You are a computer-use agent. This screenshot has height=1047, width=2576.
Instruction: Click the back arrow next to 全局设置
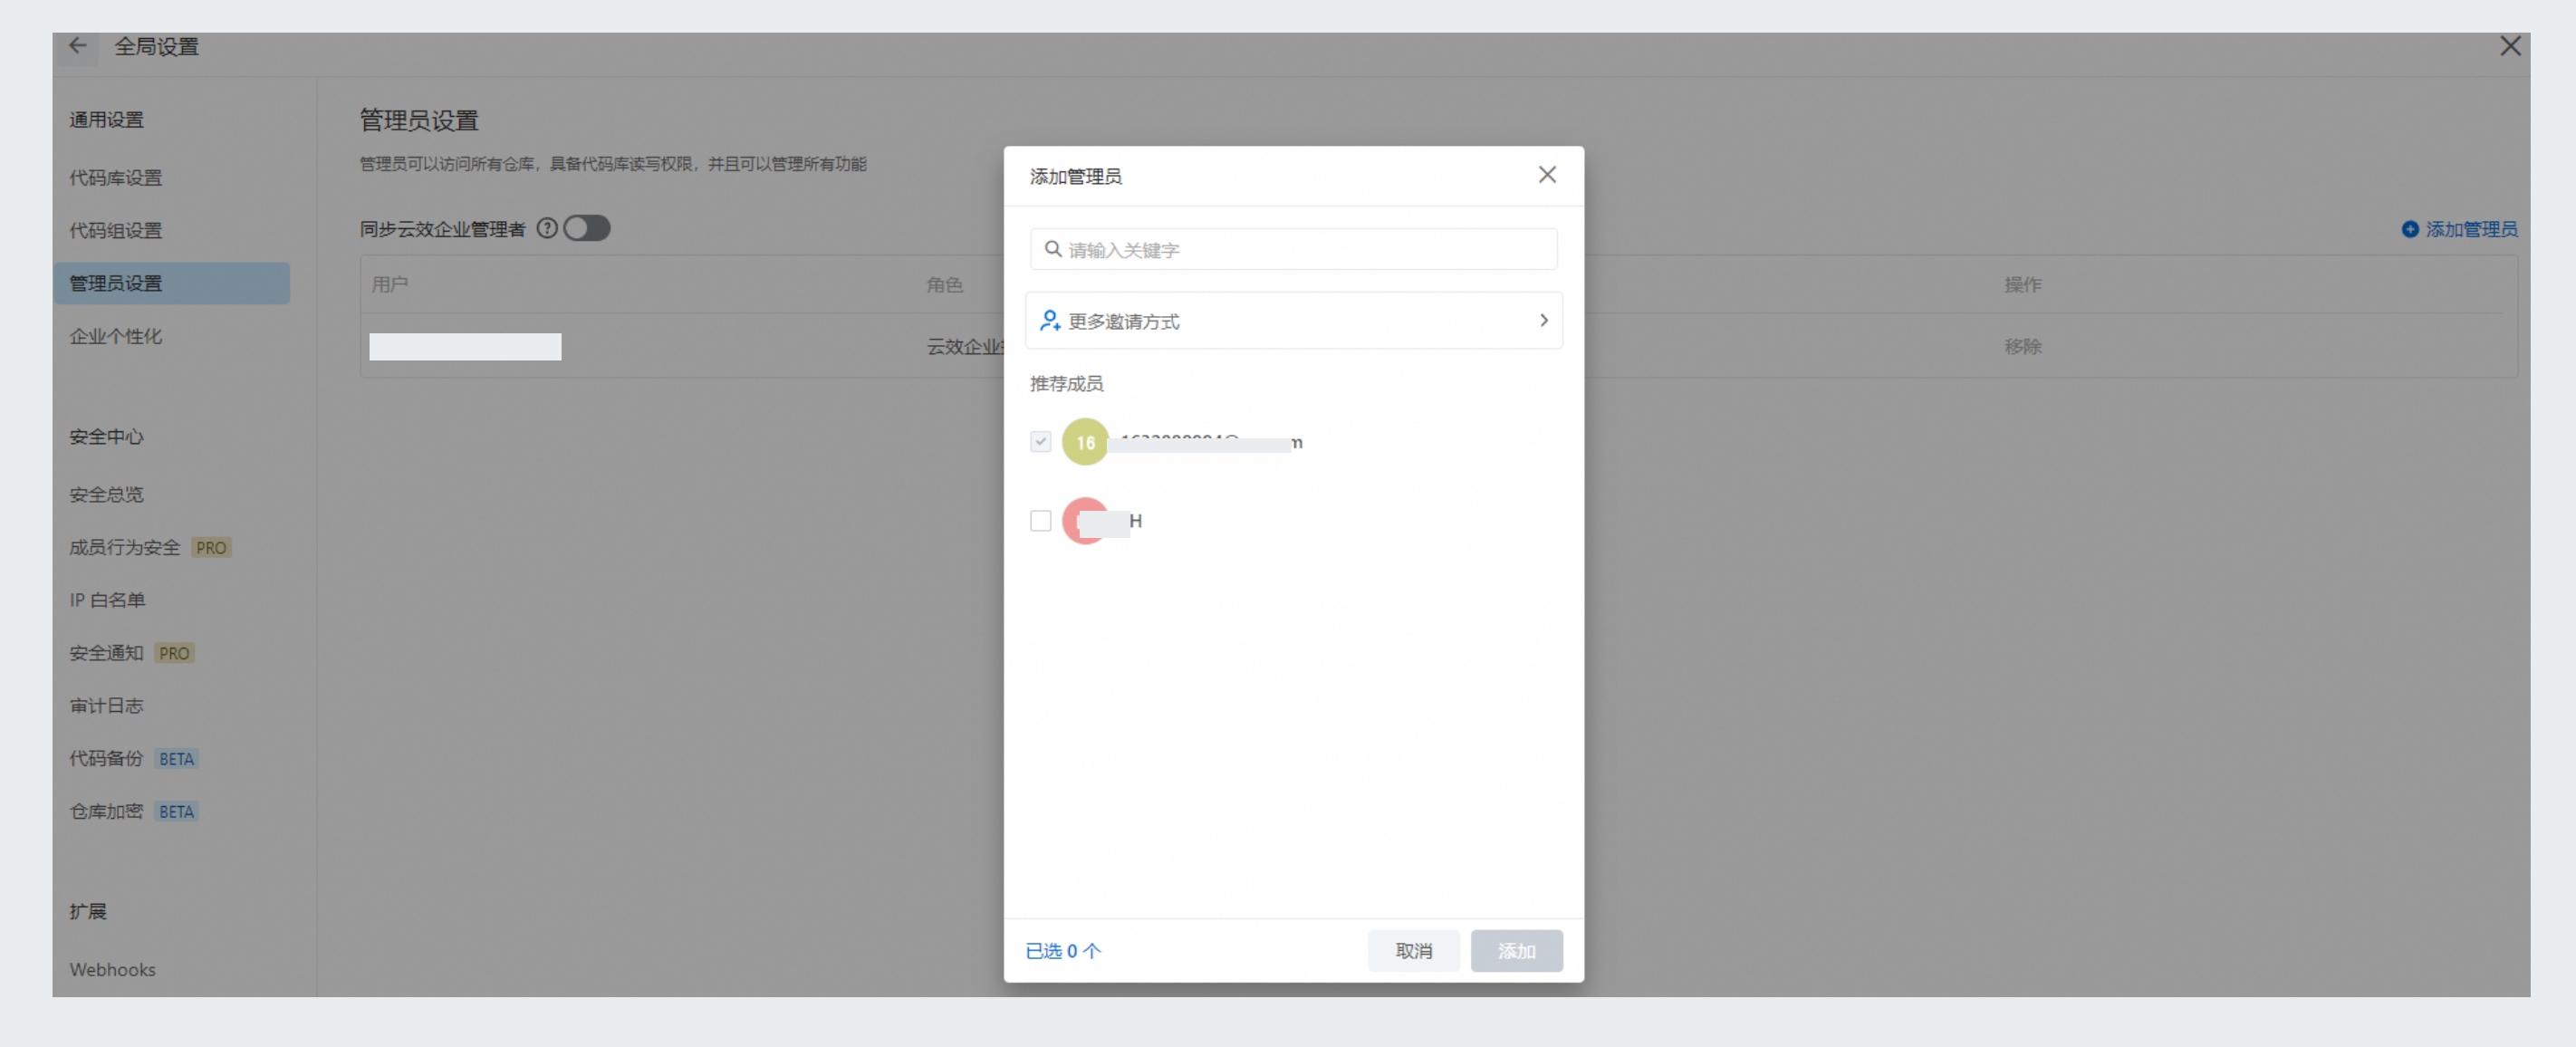pyautogui.click(x=78, y=46)
